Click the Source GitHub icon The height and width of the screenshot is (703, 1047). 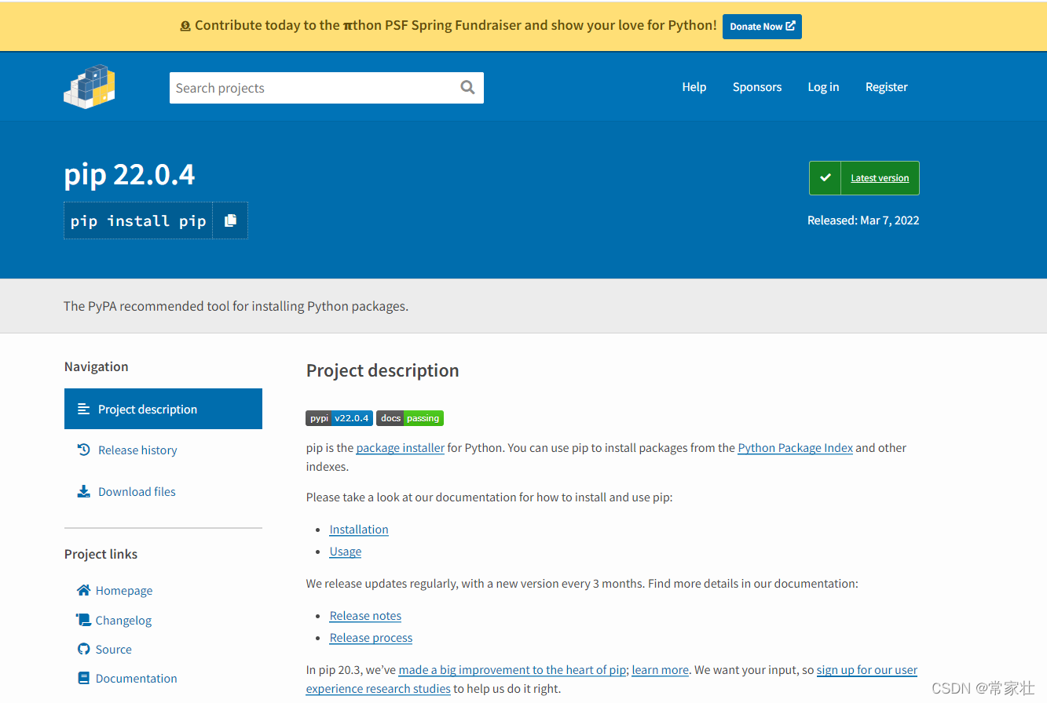point(84,649)
